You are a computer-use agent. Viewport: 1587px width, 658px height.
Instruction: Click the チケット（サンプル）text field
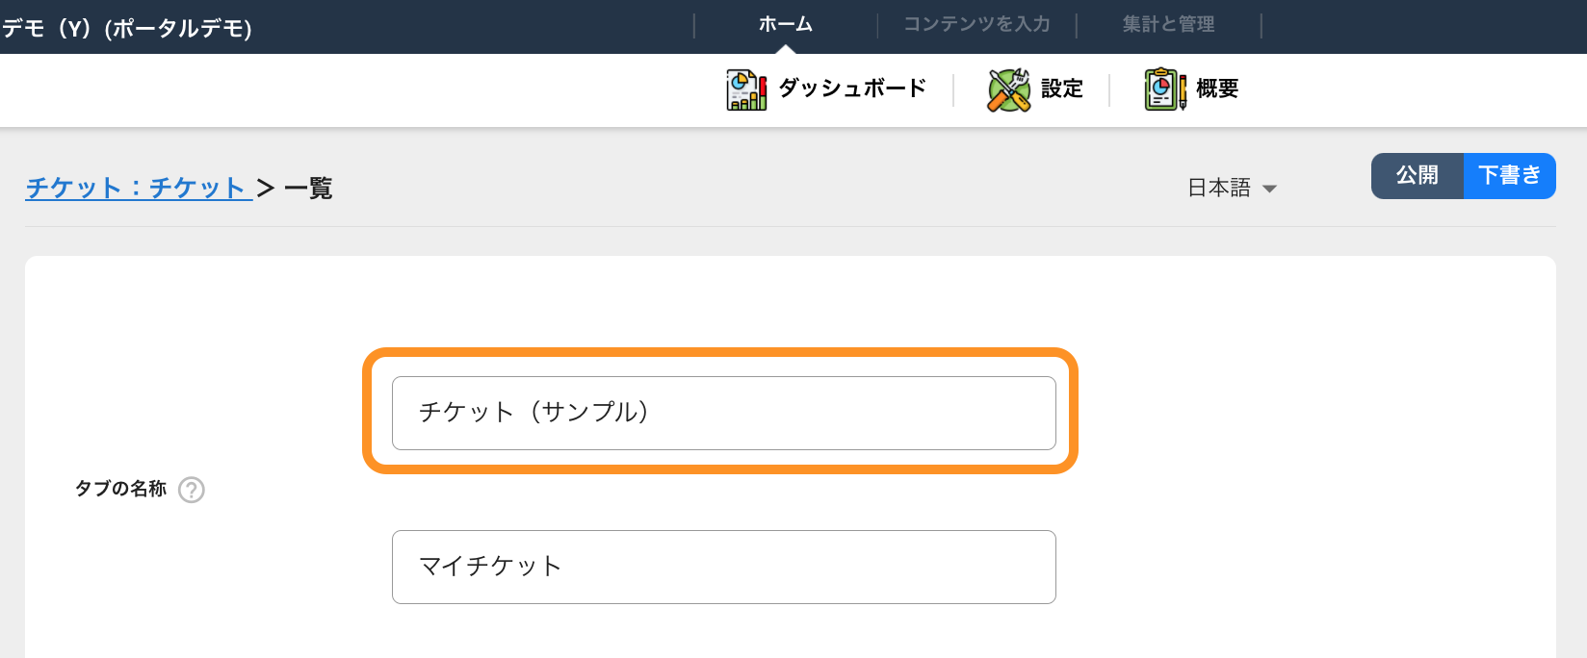pyautogui.click(x=724, y=413)
